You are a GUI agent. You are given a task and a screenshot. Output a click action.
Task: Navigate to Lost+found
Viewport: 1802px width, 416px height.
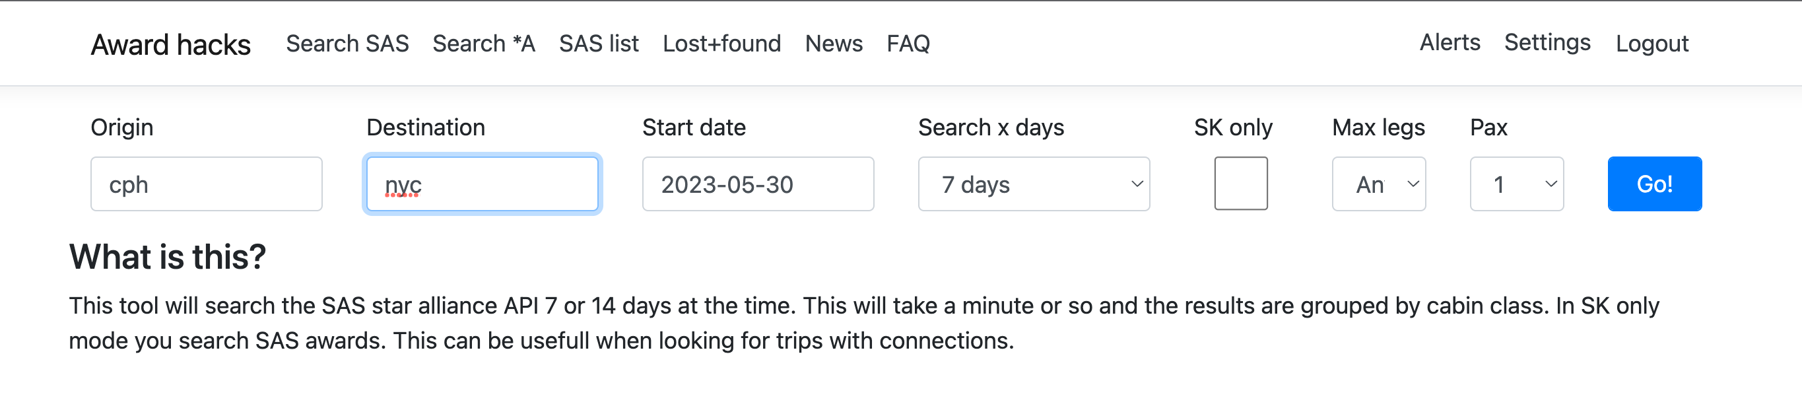point(721,44)
